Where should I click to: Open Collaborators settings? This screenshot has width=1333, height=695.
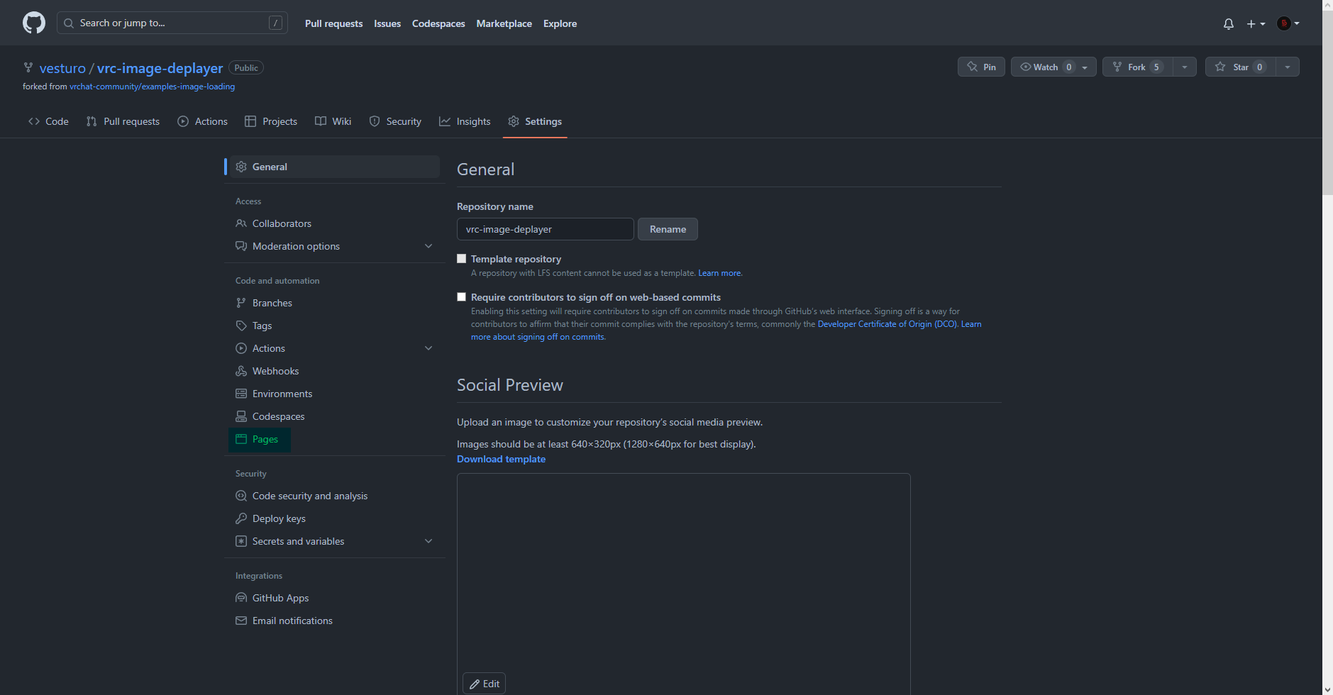tap(335, 223)
